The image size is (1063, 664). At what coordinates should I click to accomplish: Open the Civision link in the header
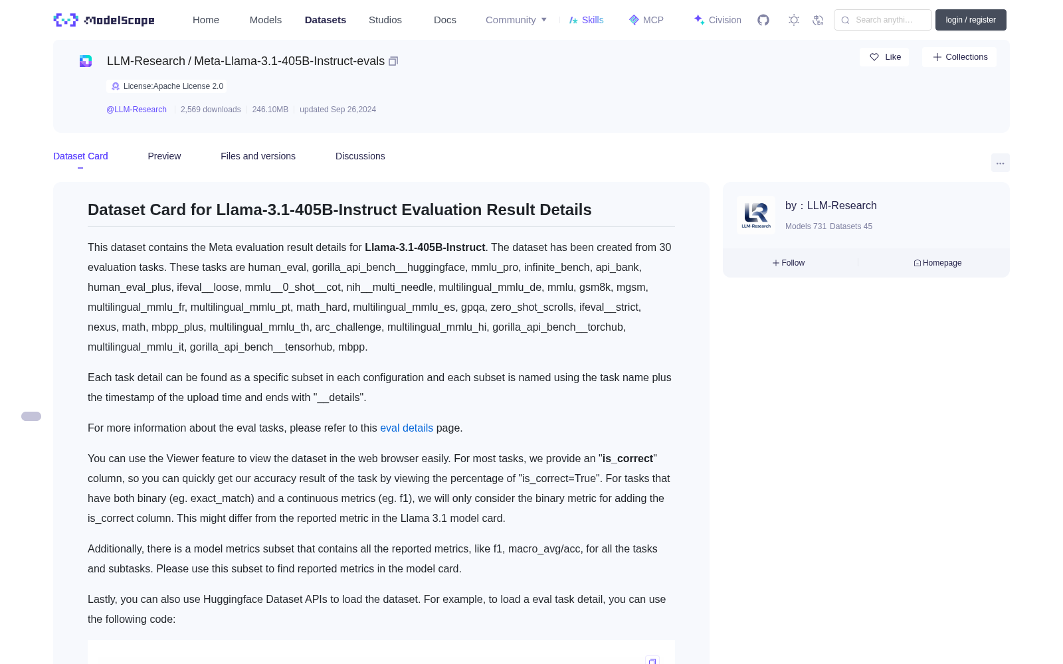click(x=718, y=20)
